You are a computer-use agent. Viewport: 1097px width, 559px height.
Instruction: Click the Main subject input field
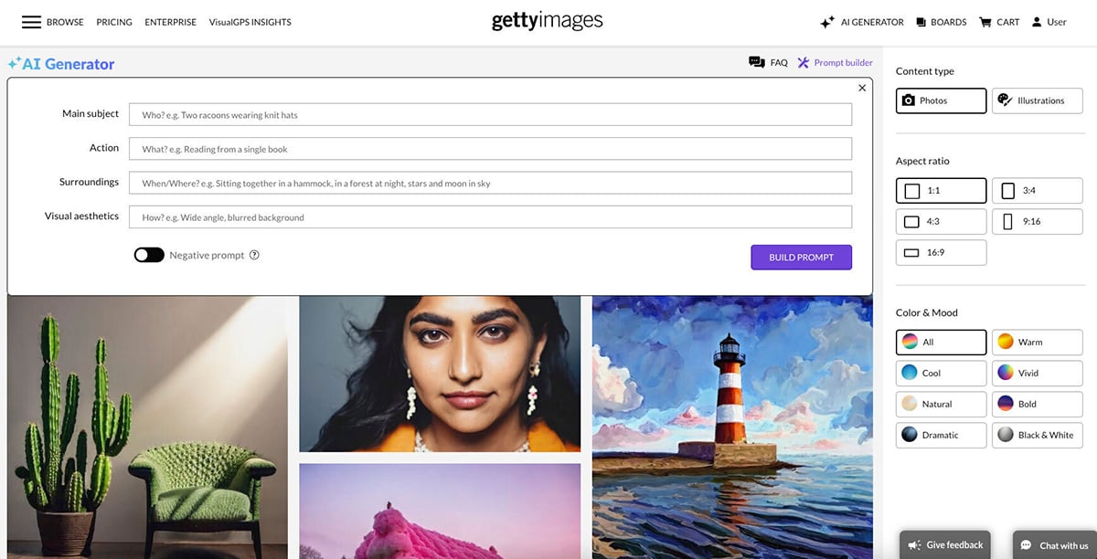(x=493, y=113)
